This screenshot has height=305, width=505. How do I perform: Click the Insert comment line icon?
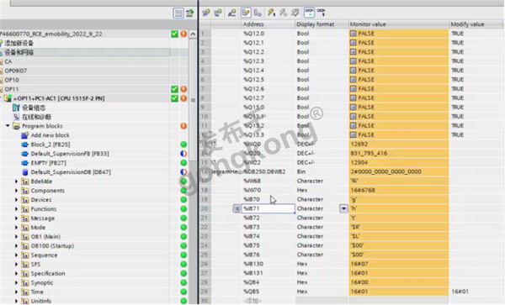coord(232,13)
